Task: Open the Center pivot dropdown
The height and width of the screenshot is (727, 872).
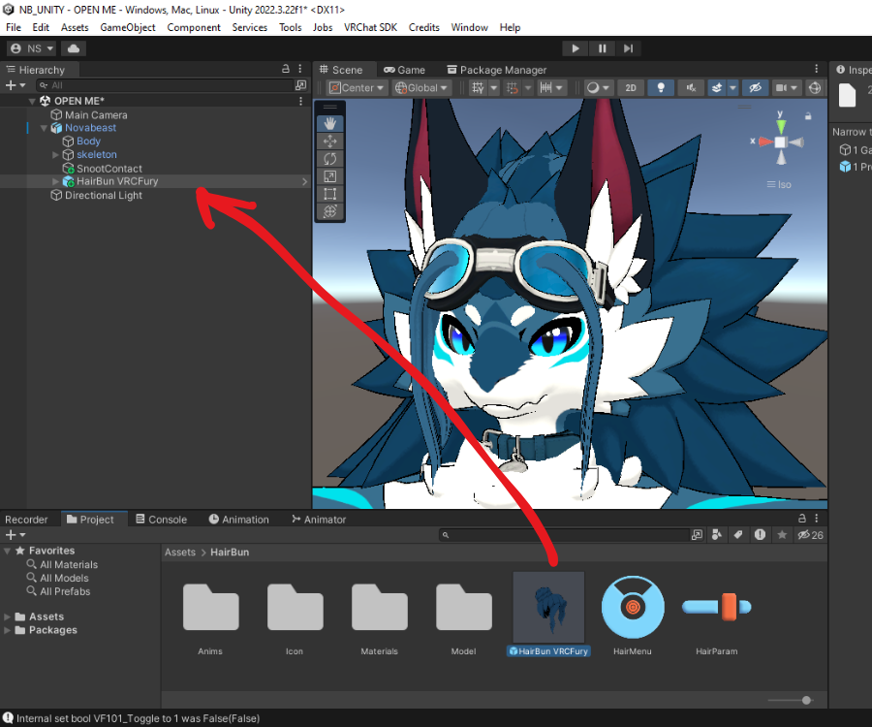Action: coord(357,88)
